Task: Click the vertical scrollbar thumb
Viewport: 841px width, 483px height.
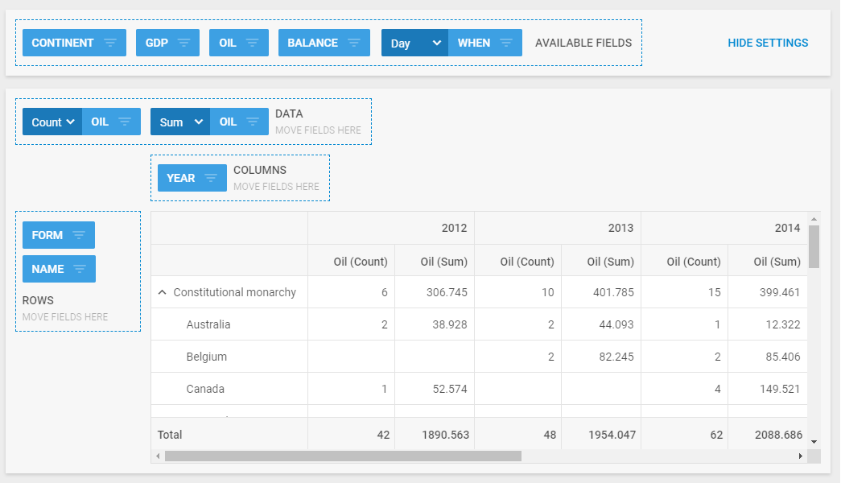Action: 814,246
